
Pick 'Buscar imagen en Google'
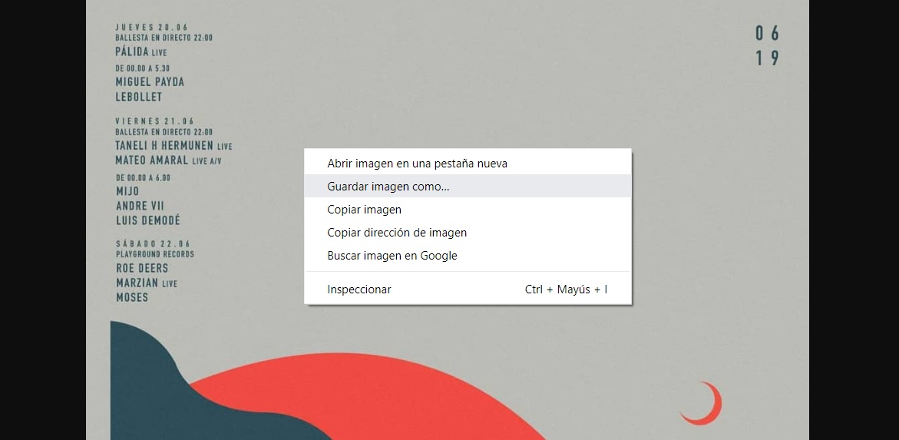click(392, 256)
